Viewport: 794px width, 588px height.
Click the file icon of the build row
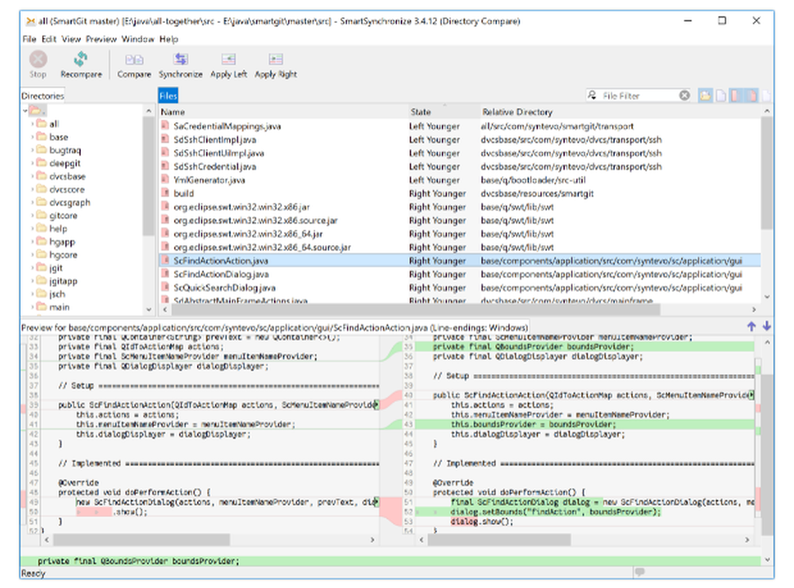(165, 193)
